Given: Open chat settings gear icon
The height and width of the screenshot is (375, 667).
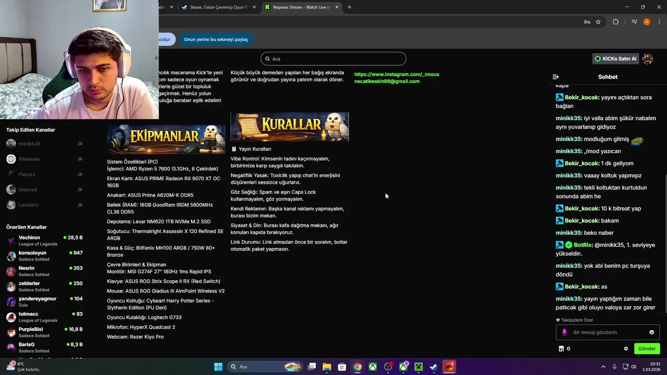Looking at the screenshot, I should click(x=626, y=348).
